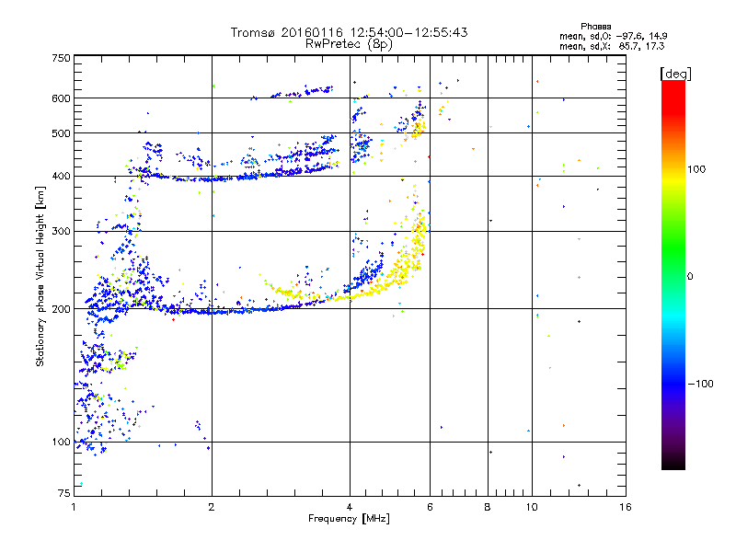
Task: Click the y-axis tick label '300'
Action: point(61,231)
